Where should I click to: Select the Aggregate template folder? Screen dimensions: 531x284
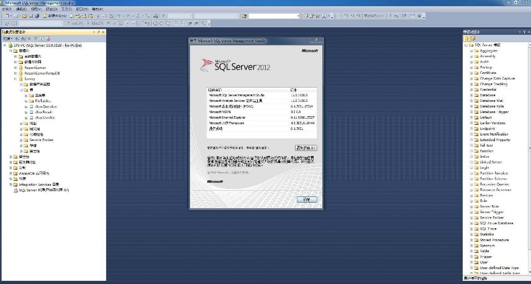coord(489,50)
